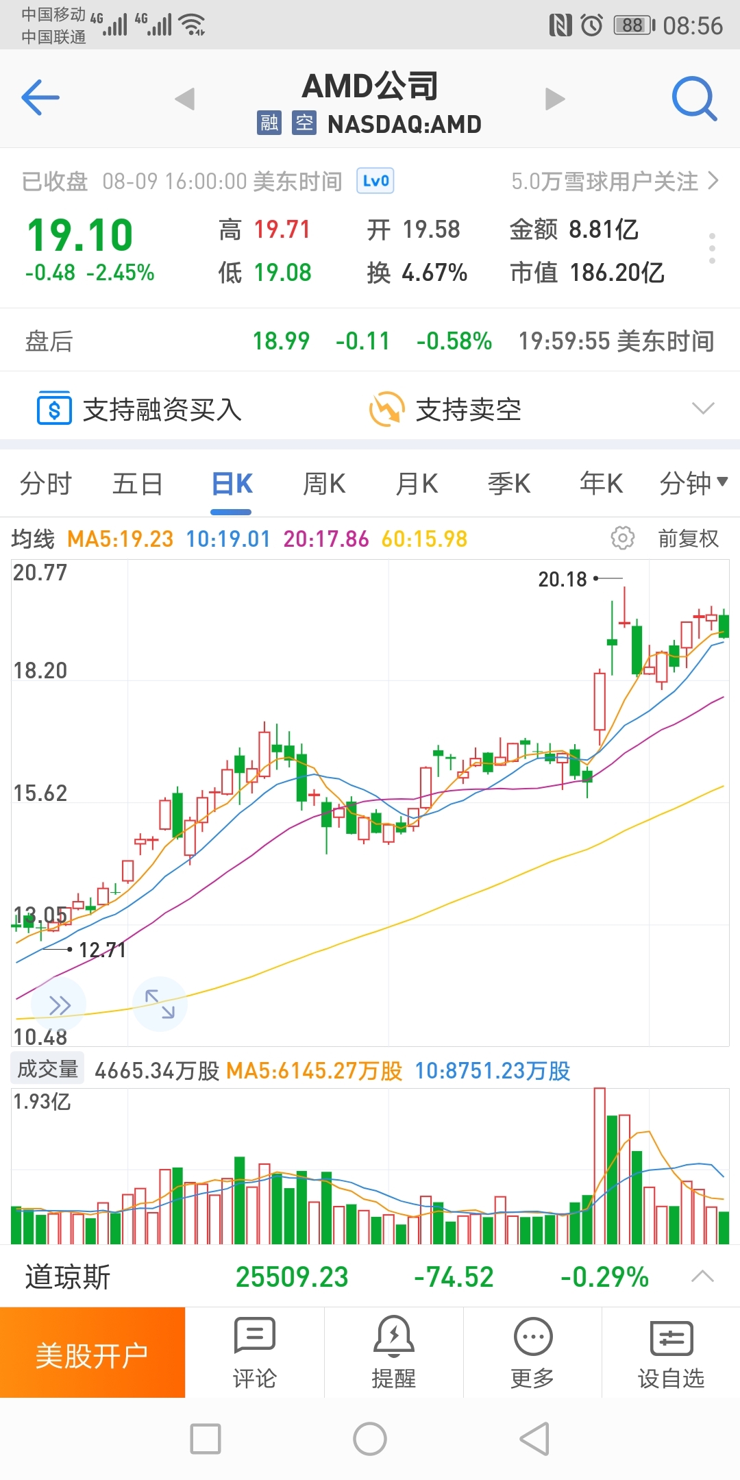Tap the 美股开户 button
Screen dimensions: 740x1480
(x=92, y=1352)
